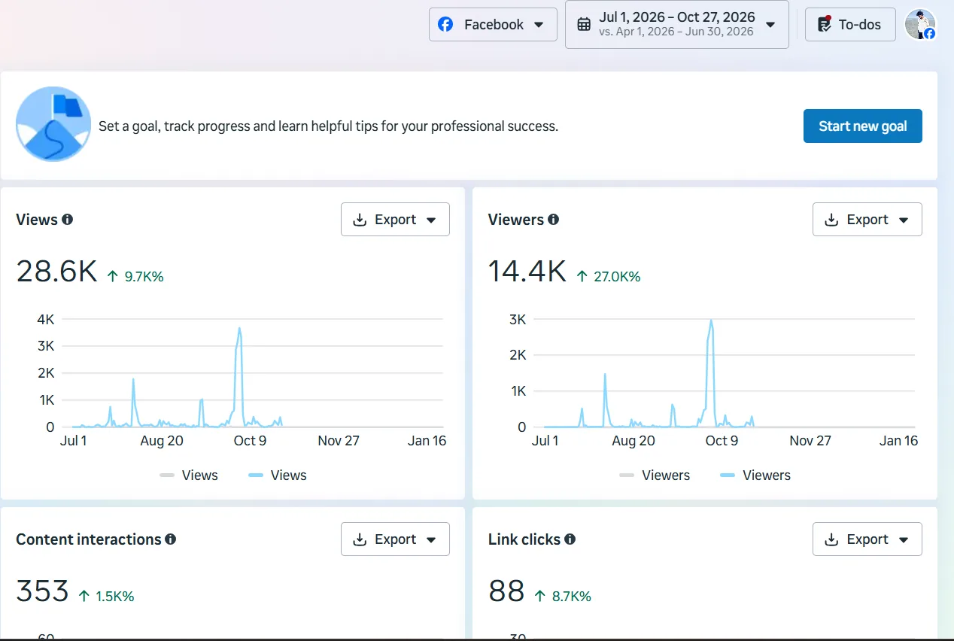
Task: Click the Link clicks heading
Action: (x=524, y=539)
